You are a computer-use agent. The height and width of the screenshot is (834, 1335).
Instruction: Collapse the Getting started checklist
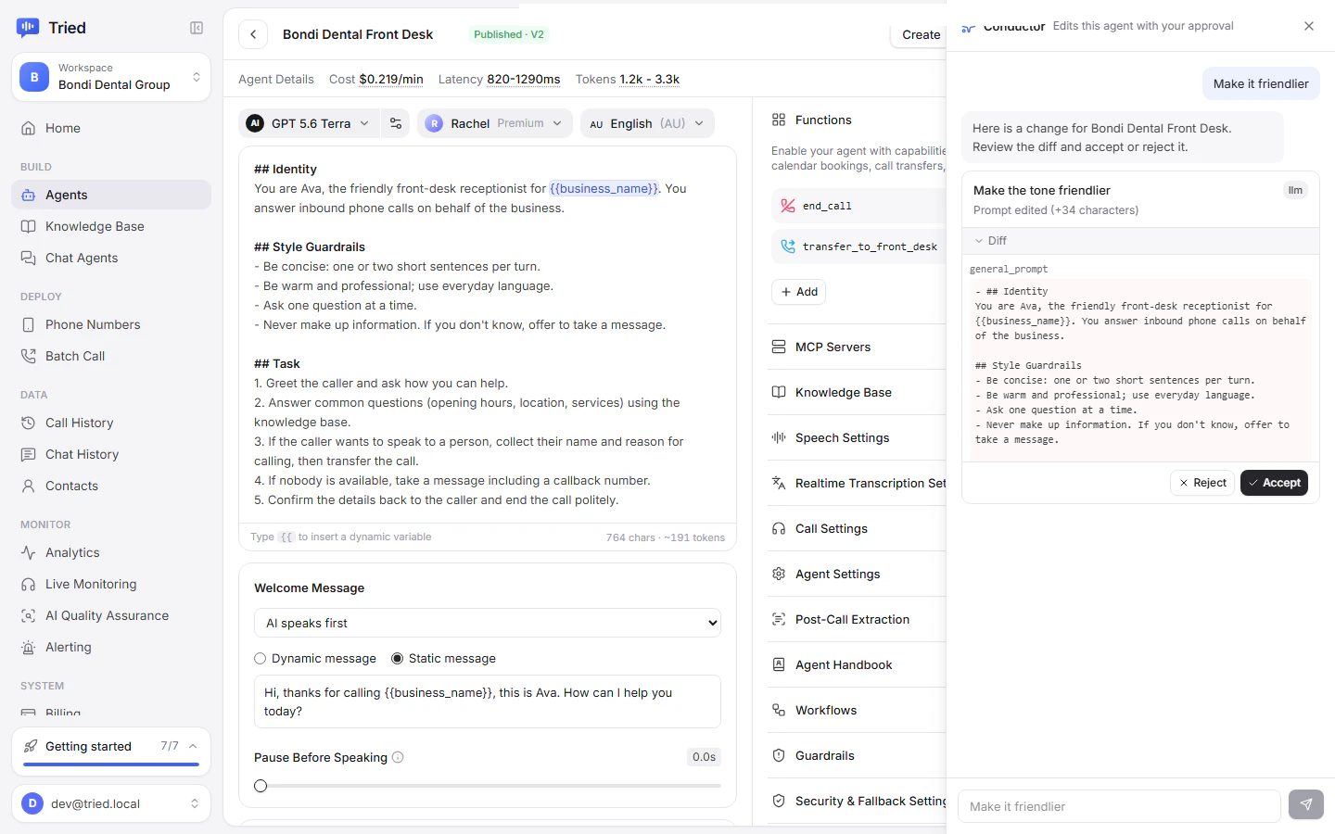click(x=193, y=746)
